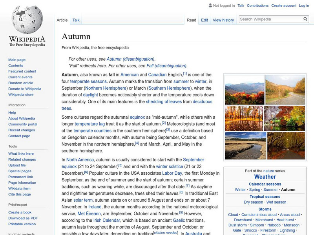Open Fall (disambiguation) link
The image size is (314, 235).
166,66
